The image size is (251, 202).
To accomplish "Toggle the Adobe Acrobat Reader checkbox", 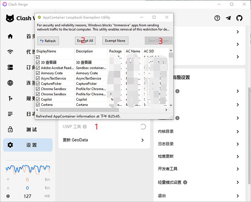I will coord(38,68).
